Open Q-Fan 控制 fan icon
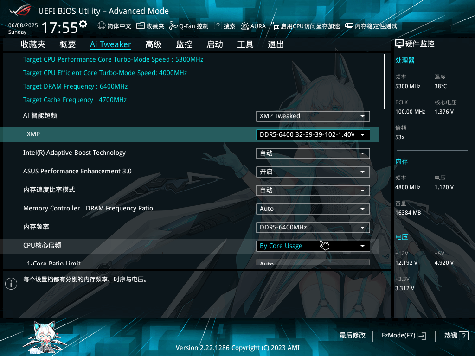475x356 pixels. (x=173, y=26)
